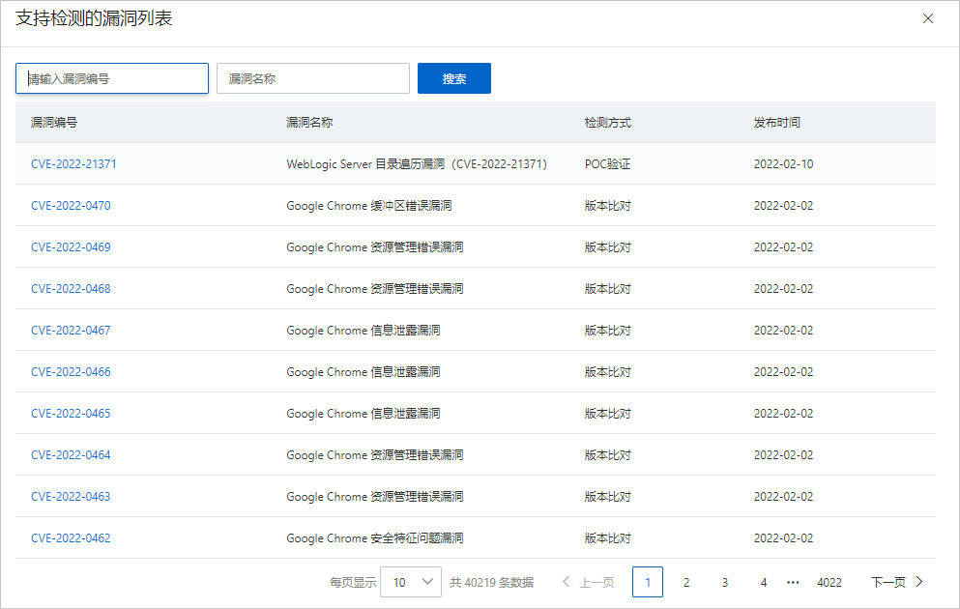The width and height of the screenshot is (960, 609).
Task: Open the CVE-2022-0465 link
Action: (x=71, y=414)
